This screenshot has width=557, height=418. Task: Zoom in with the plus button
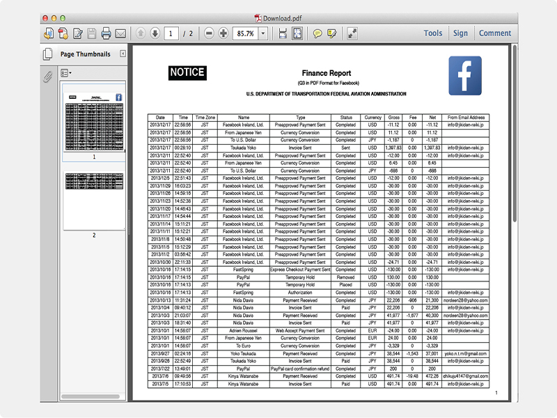coord(223,33)
